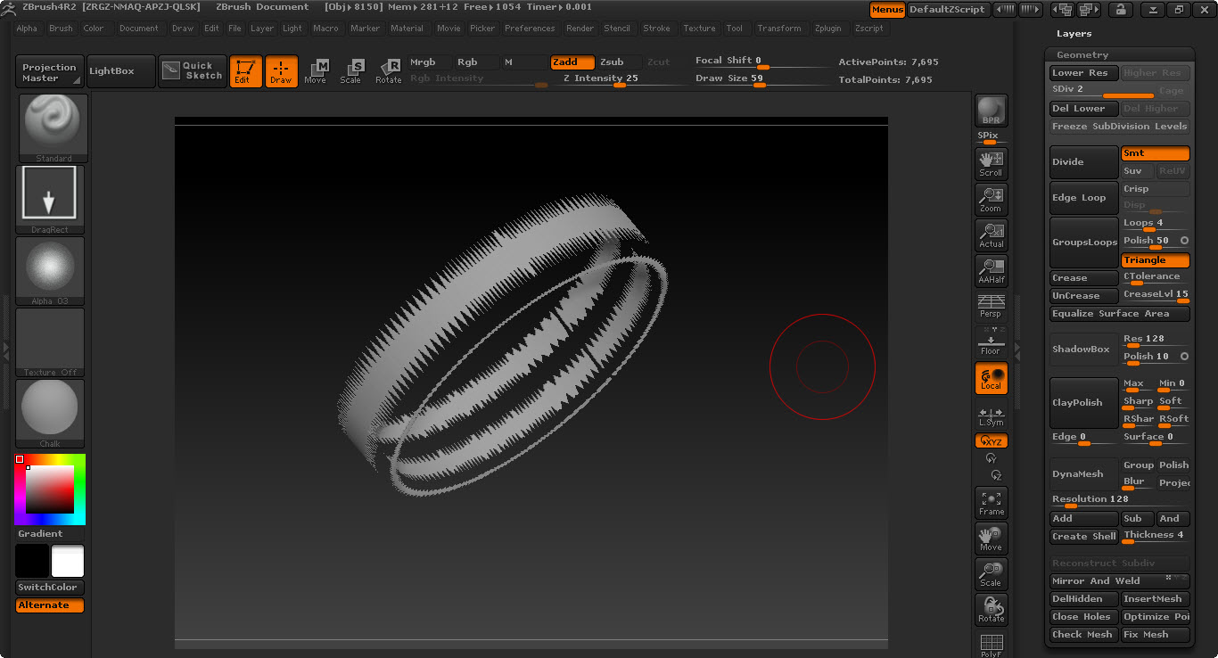Collapse the Geometry panel header
The height and width of the screenshot is (658, 1218).
[x=1082, y=55]
